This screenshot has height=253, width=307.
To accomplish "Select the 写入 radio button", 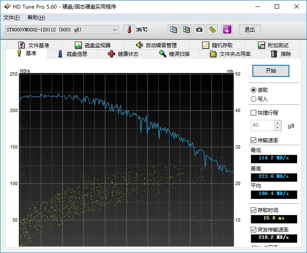I will point(254,99).
